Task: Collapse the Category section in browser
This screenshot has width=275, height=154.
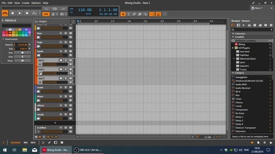Action: [x=233, y=73]
